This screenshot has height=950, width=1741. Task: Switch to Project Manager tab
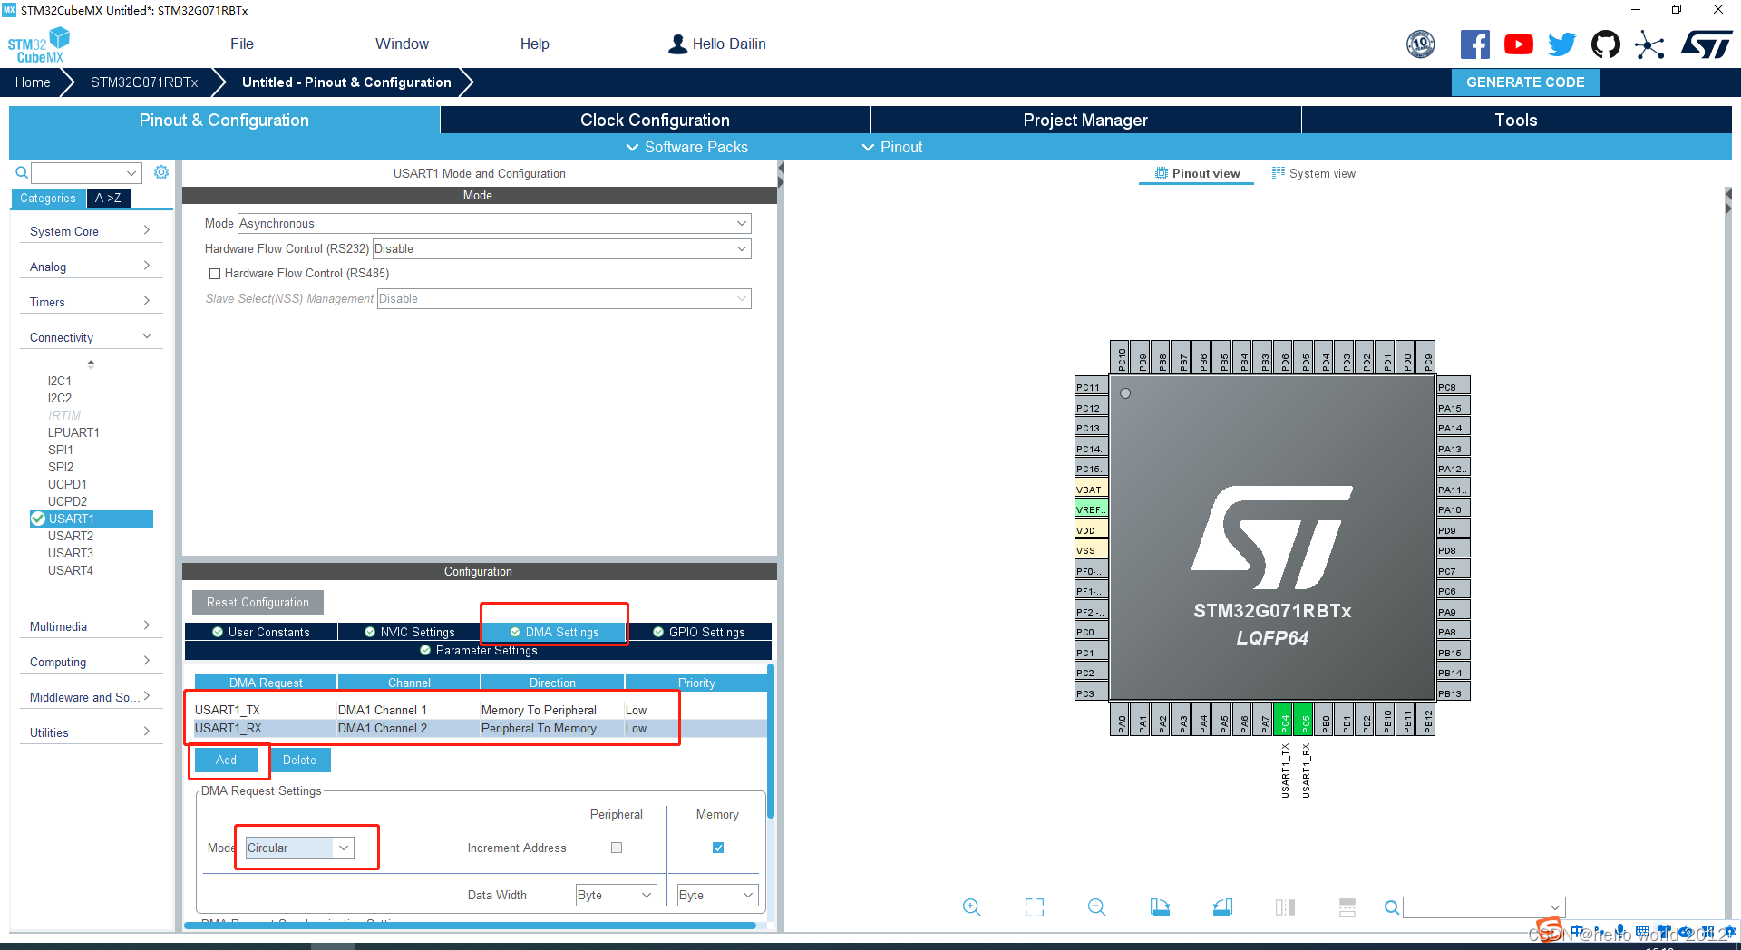(x=1085, y=120)
